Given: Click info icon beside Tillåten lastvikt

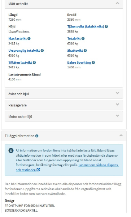Looking at the screenshot, I should coord(34,63).
